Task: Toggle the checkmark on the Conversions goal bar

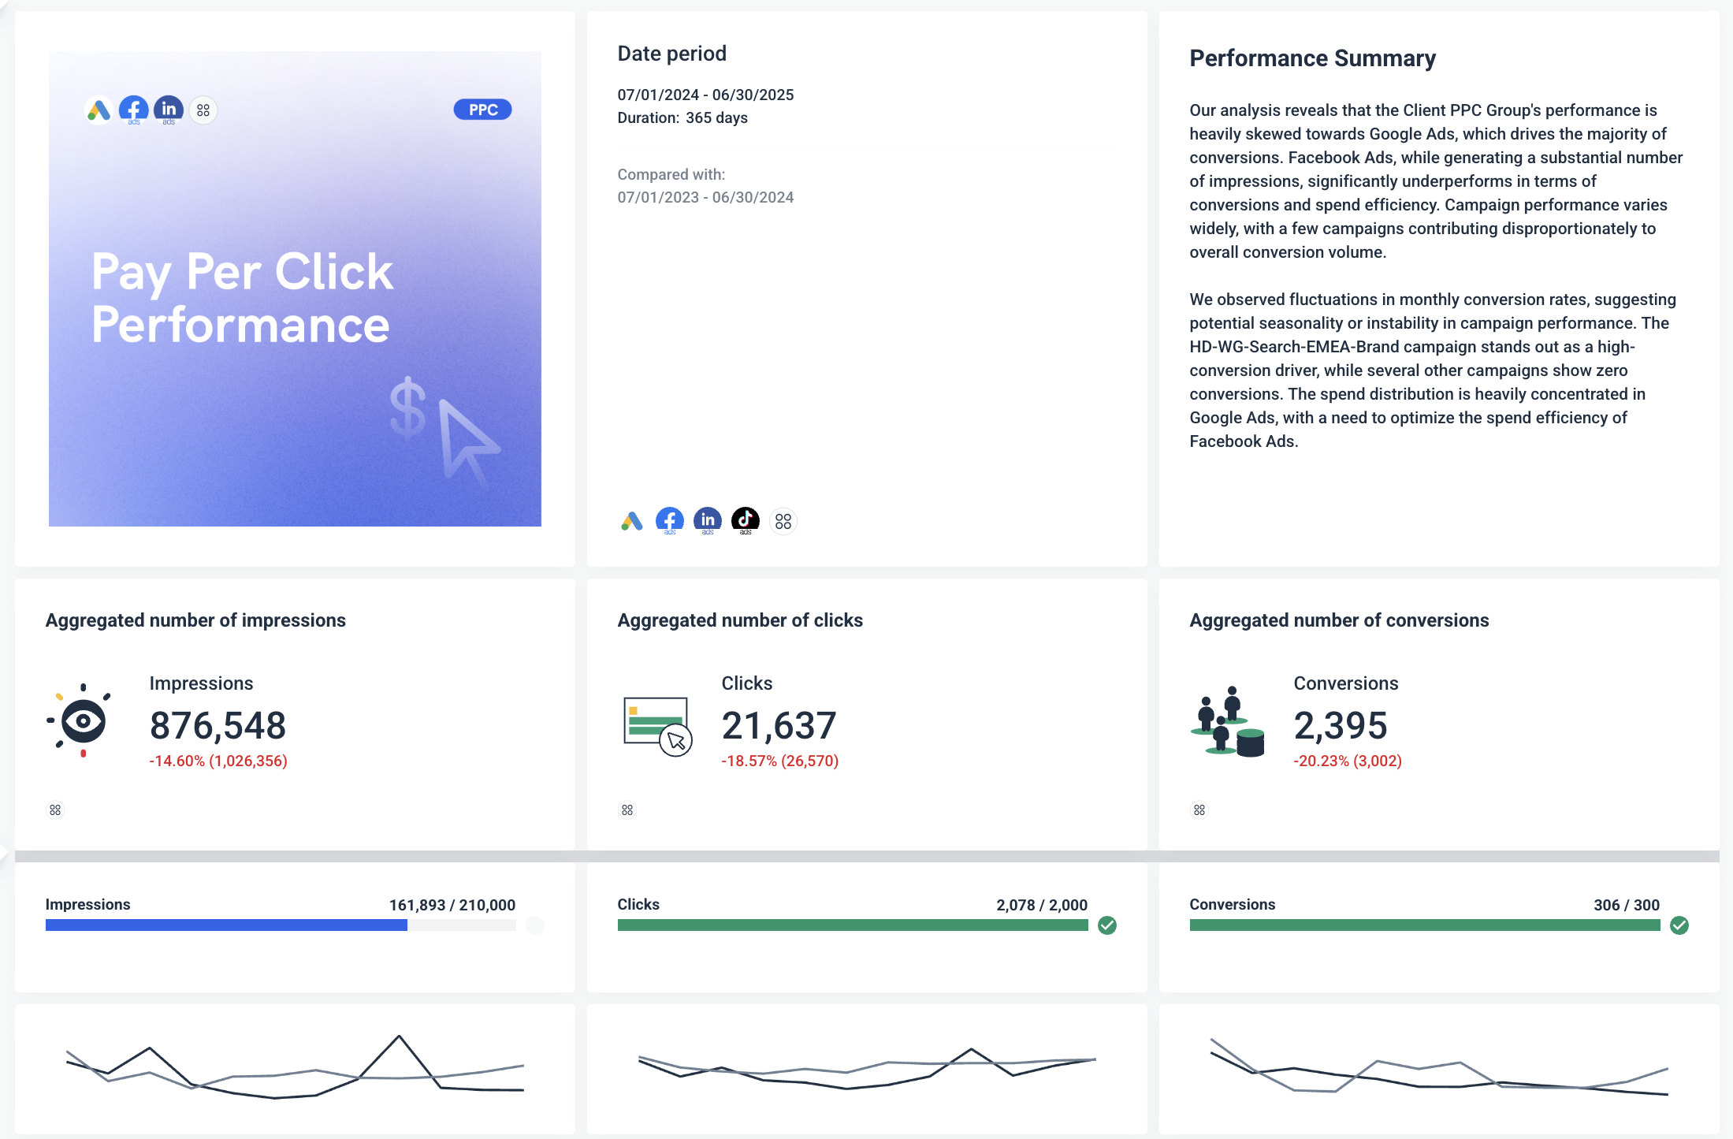Action: click(1679, 925)
